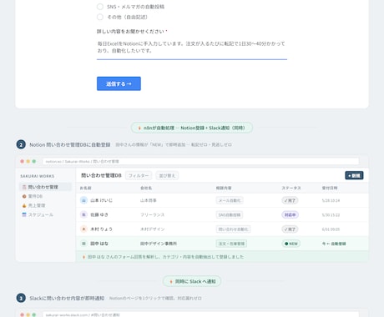Viewport: 384px width, 317px height.
Task: Click the 完了 status in 木村 りょう row
Action: (290, 229)
